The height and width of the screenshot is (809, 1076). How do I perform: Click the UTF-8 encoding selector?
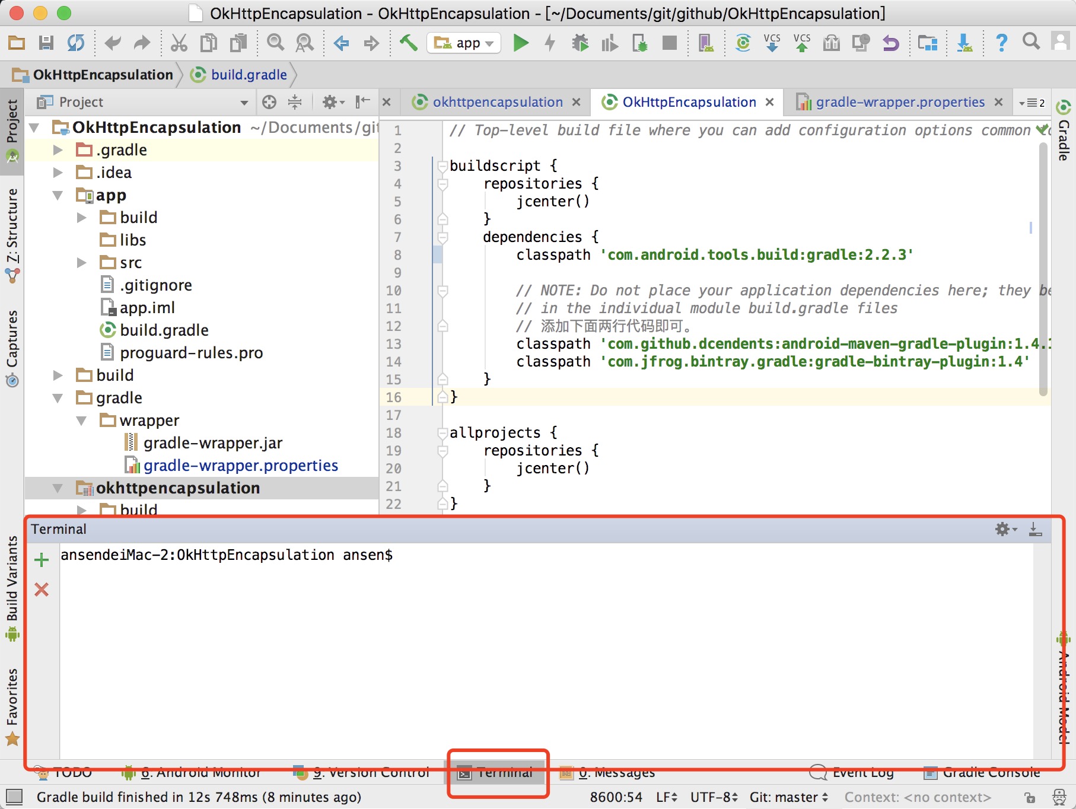point(714,797)
